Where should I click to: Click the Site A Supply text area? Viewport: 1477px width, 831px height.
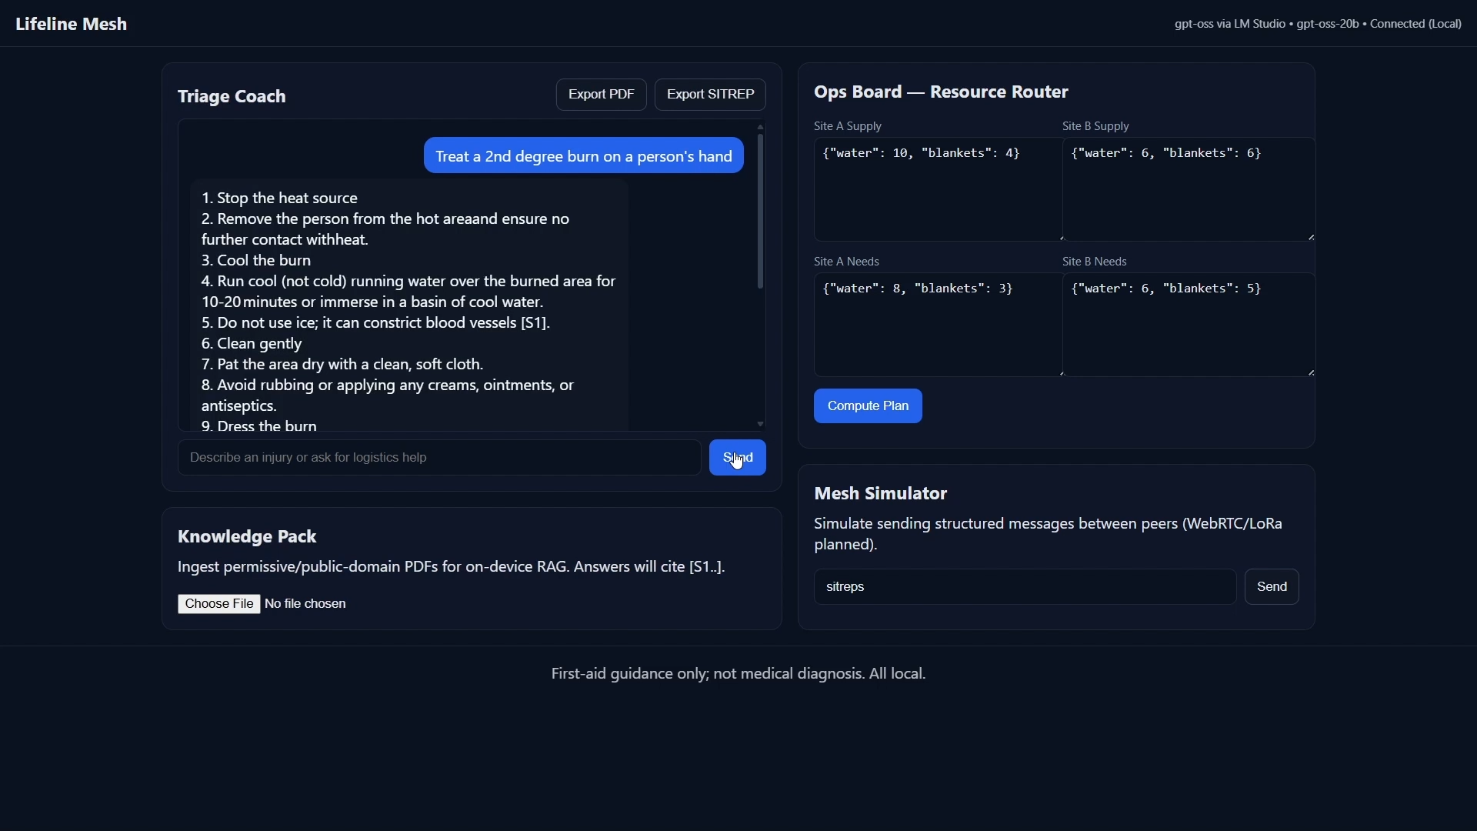pos(938,189)
